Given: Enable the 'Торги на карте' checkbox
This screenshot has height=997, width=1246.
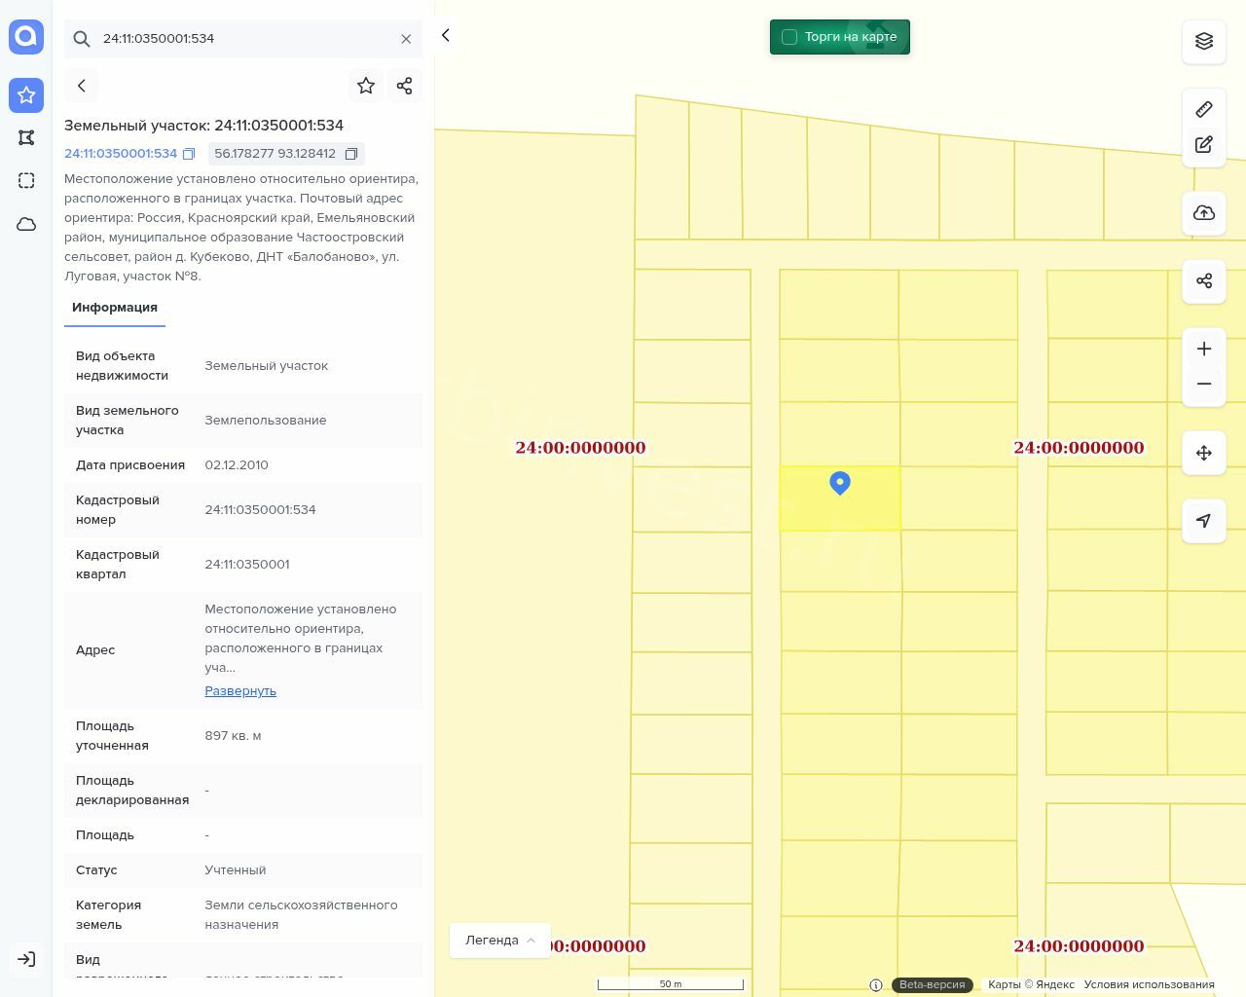Looking at the screenshot, I should click(x=789, y=37).
